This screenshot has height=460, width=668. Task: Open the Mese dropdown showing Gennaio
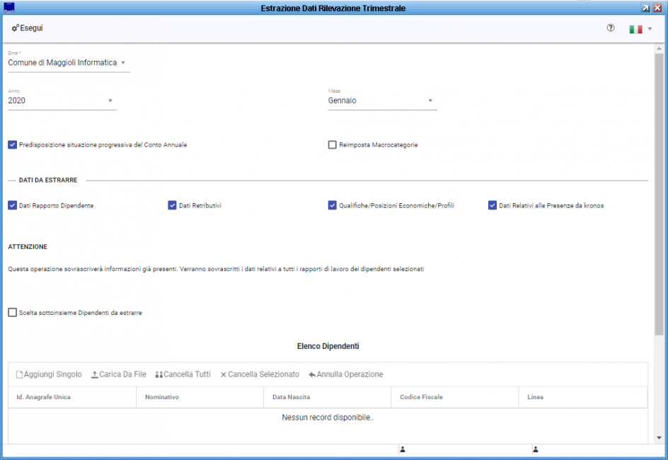tap(382, 100)
